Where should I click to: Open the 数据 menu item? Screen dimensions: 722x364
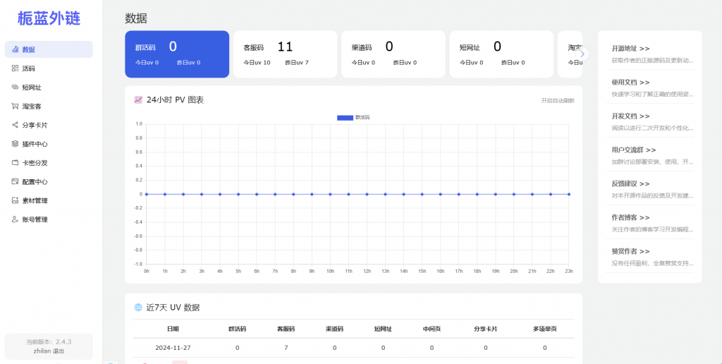point(49,49)
